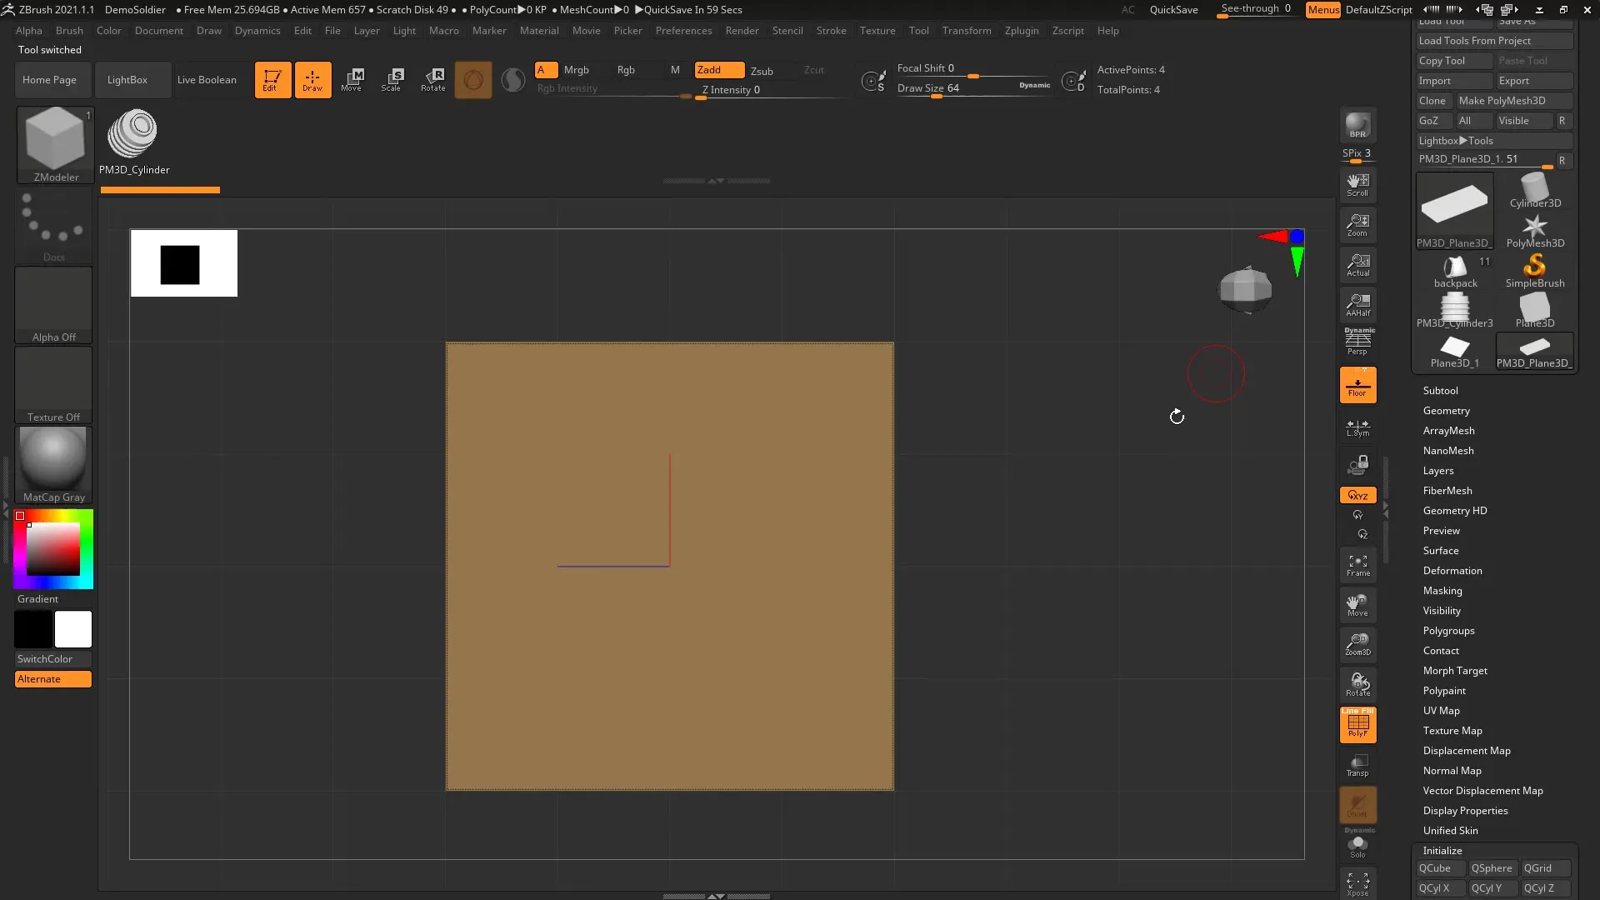Adjust the Z Intensity slider
This screenshot has width=1600, height=900.
772,91
